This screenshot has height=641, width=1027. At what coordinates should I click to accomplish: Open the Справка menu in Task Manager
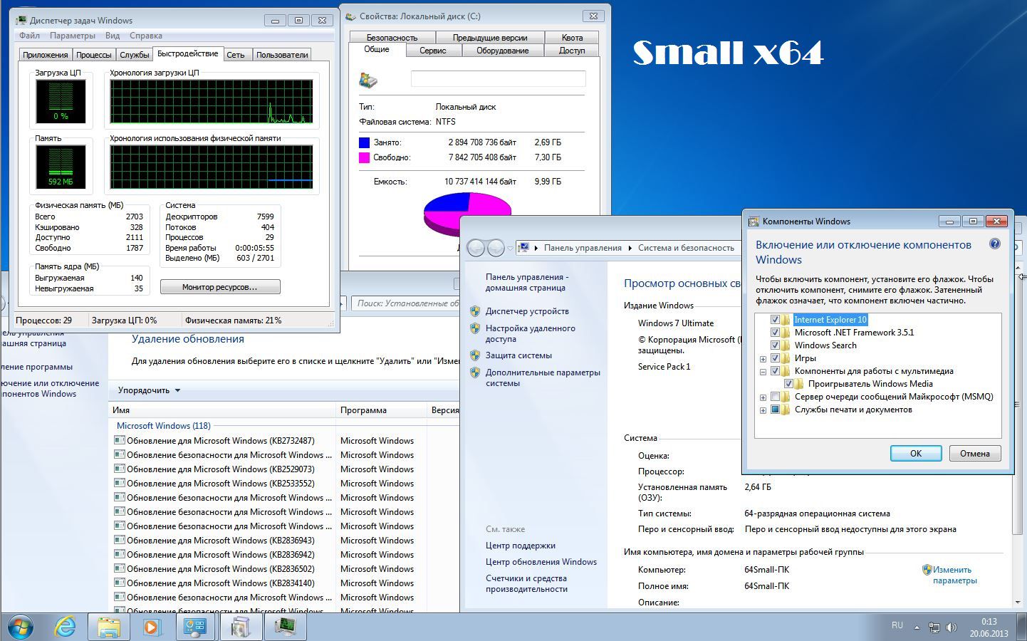pos(146,36)
